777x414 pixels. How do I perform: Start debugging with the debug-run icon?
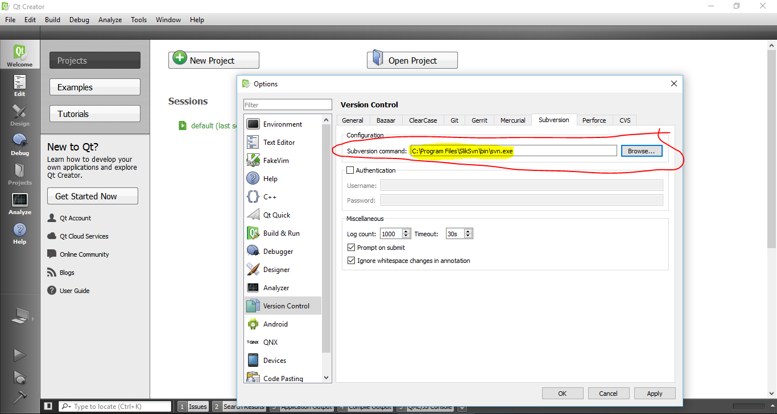point(20,377)
